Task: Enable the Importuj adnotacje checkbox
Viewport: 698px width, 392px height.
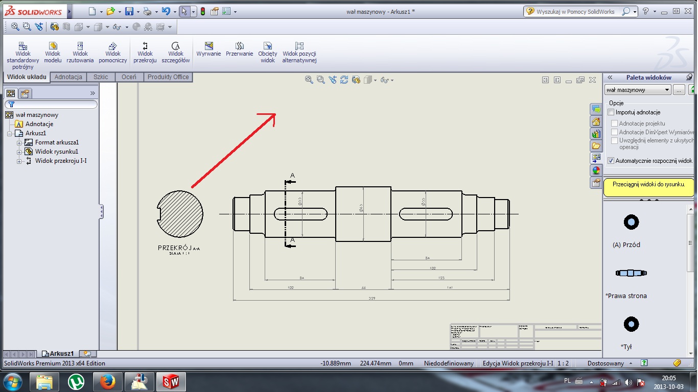Action: pyautogui.click(x=611, y=112)
